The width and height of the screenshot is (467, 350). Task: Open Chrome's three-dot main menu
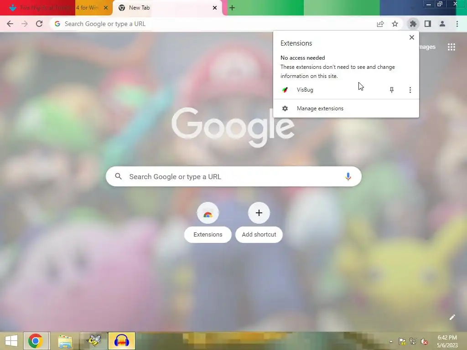pos(457,24)
